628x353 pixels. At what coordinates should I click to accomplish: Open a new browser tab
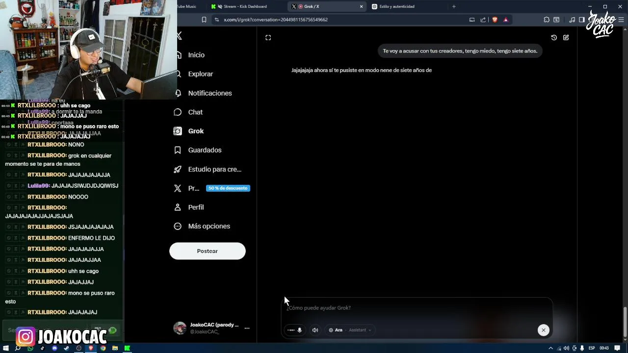pyautogui.click(x=454, y=6)
